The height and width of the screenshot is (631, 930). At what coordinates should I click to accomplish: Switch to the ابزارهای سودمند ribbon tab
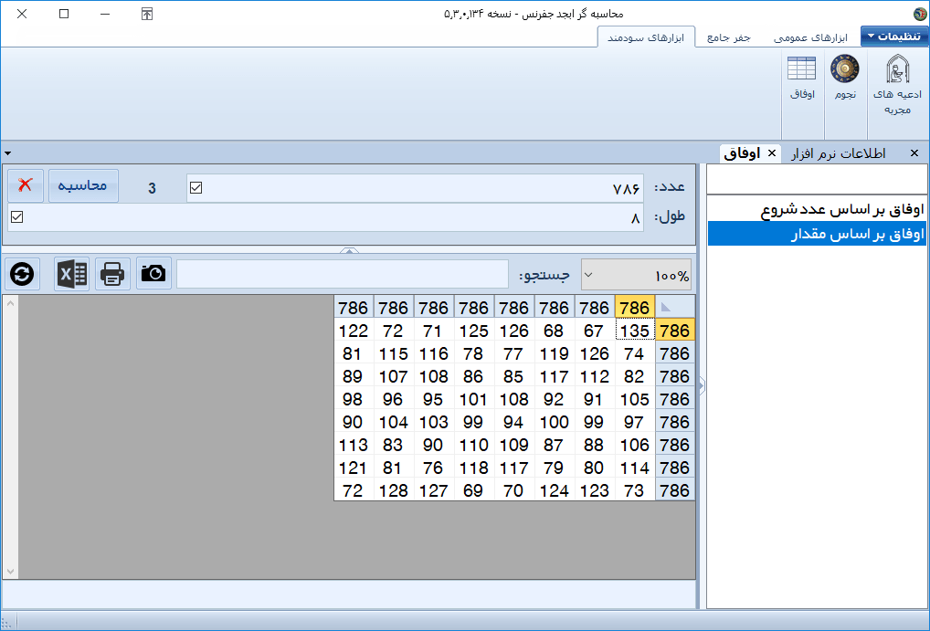(x=646, y=37)
